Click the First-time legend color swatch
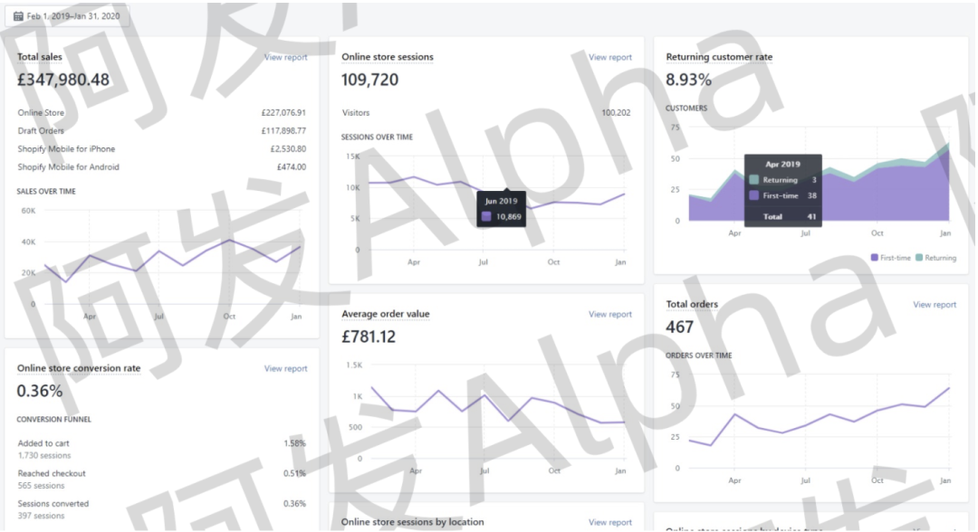Viewport: 978px width, 532px height. pyautogui.click(x=875, y=258)
